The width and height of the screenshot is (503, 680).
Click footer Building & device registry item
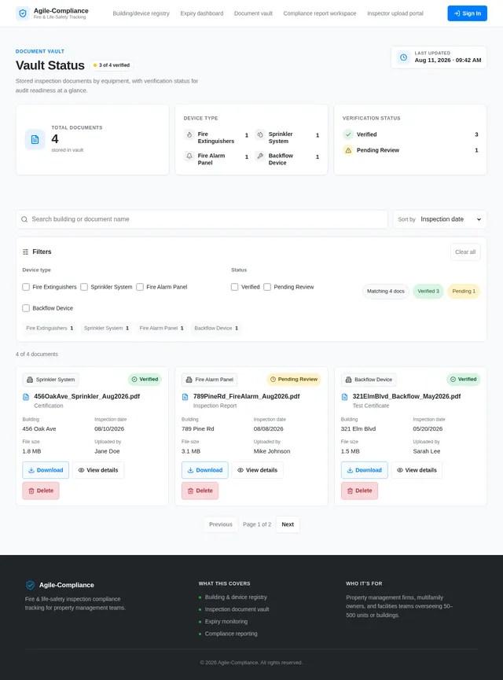point(236,597)
